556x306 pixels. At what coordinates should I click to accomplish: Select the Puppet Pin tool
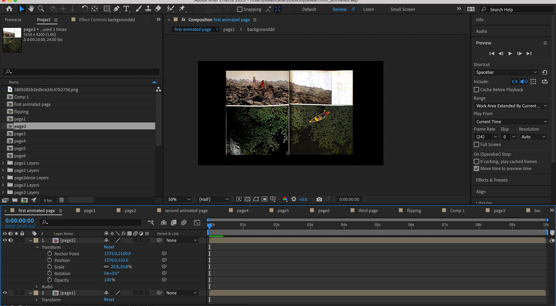pyautogui.click(x=182, y=9)
